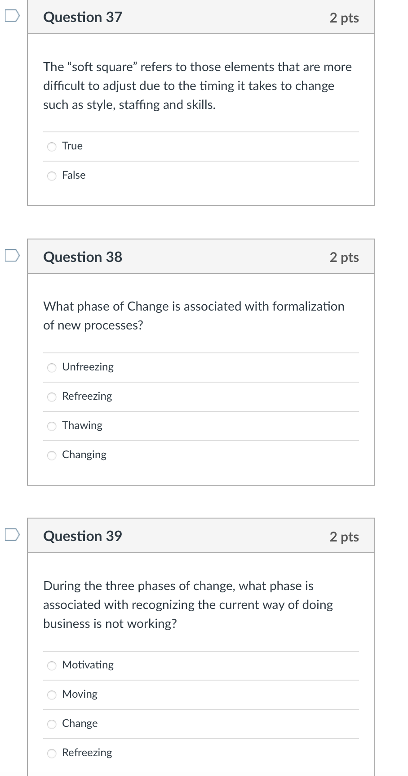Click the 2 pts label on Question 38

point(344,257)
